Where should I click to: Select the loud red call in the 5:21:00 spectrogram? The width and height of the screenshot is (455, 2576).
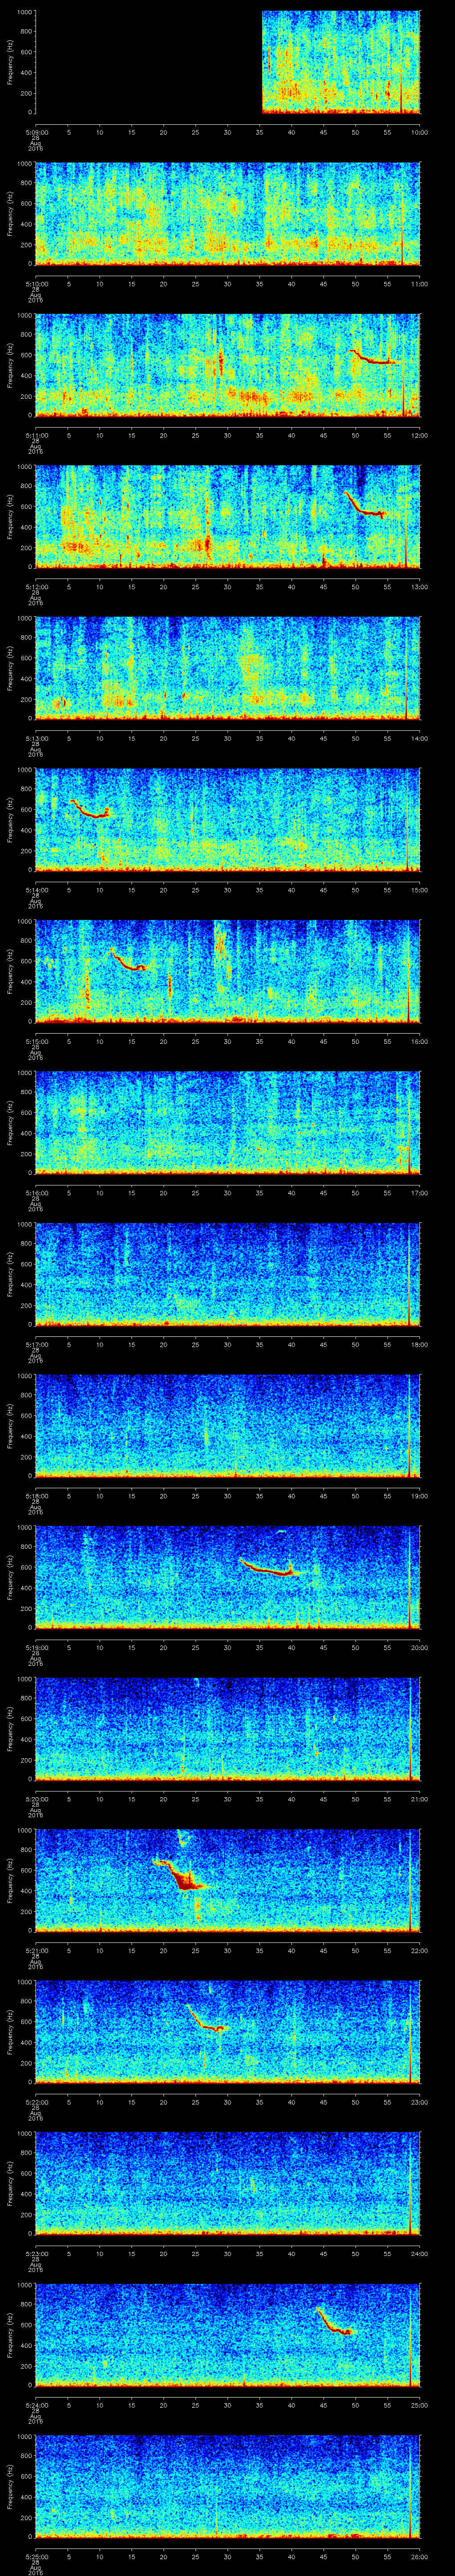coord(180,1875)
